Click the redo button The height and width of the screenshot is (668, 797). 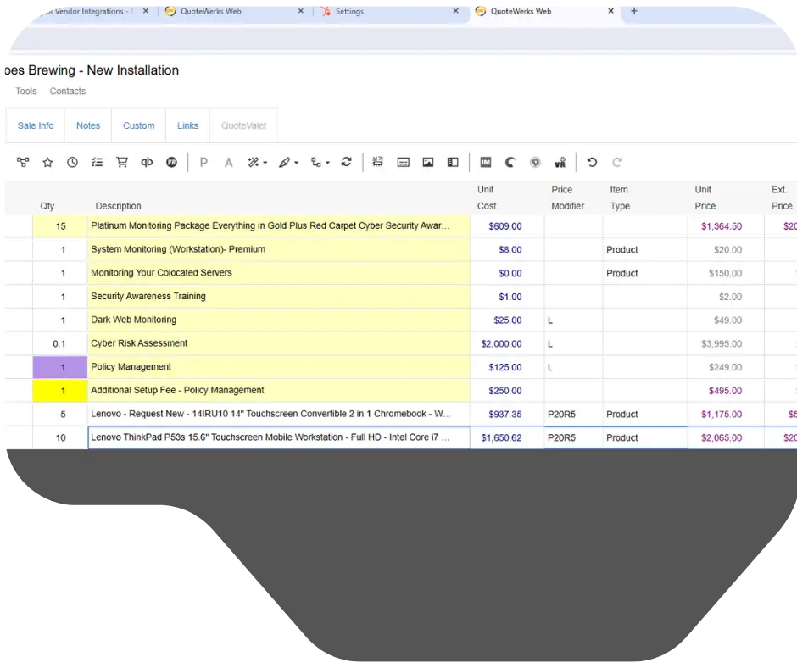[617, 162]
